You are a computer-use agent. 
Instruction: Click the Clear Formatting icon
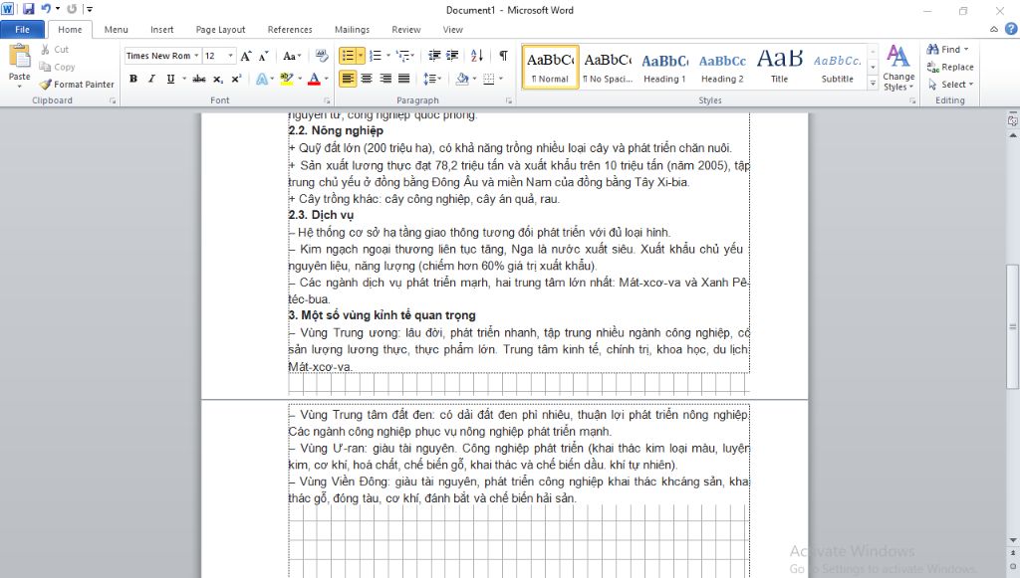(322, 56)
